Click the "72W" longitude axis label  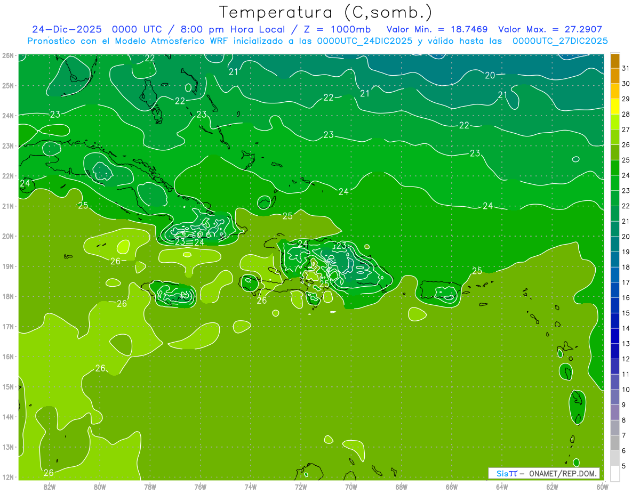[301, 486]
